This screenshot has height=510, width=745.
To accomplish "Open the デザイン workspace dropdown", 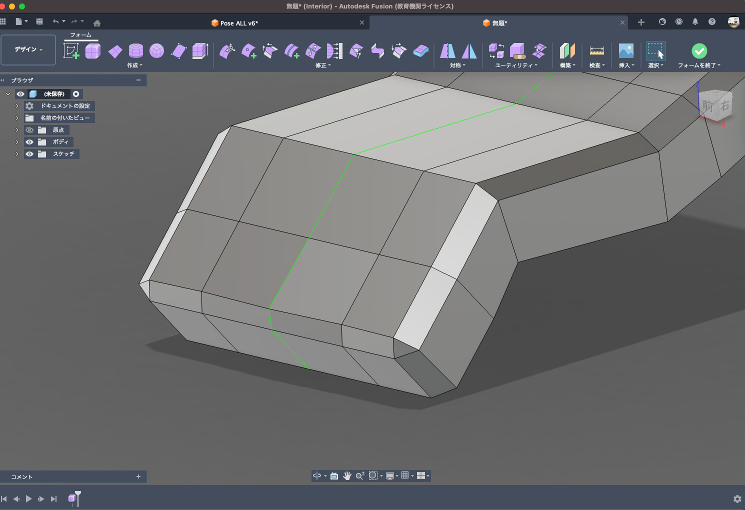I will pyautogui.click(x=28, y=49).
